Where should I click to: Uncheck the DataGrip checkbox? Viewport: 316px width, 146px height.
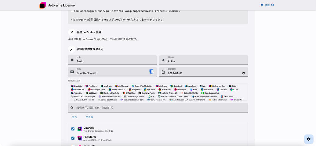pyautogui.click(x=73, y=129)
